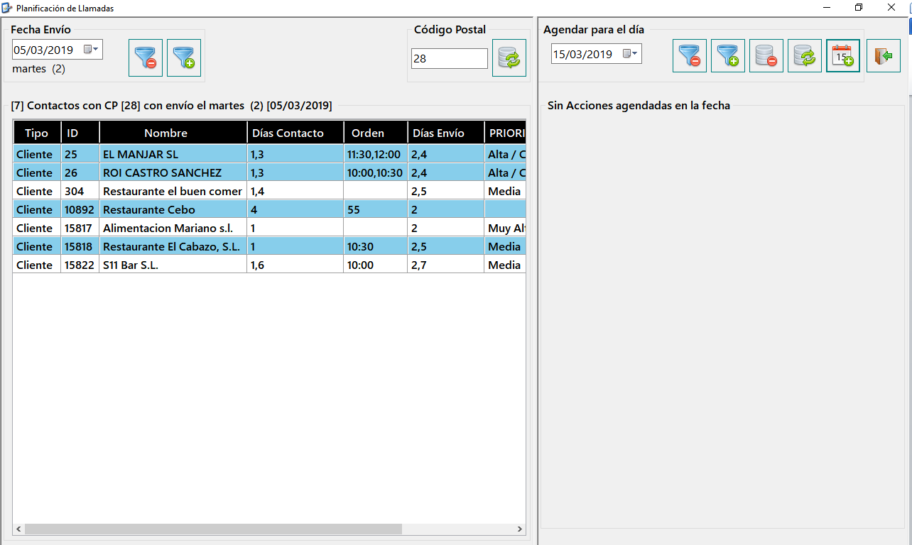Select the Alimentacion Mariano s.l. row
The width and height of the screenshot is (912, 545).
click(270, 228)
